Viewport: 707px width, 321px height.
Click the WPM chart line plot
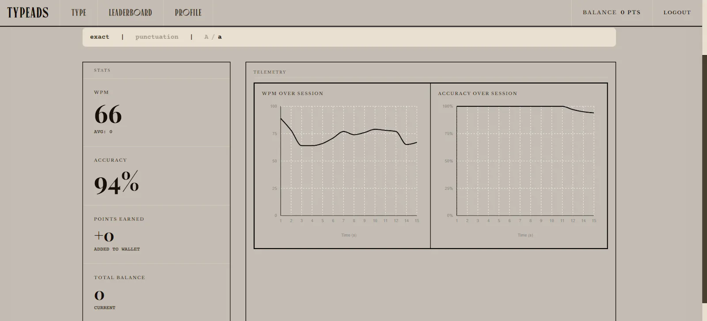coord(349,132)
